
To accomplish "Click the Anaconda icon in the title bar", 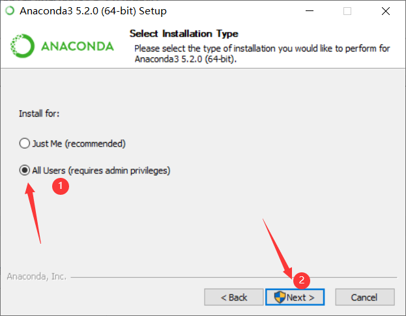I will tap(10, 10).
